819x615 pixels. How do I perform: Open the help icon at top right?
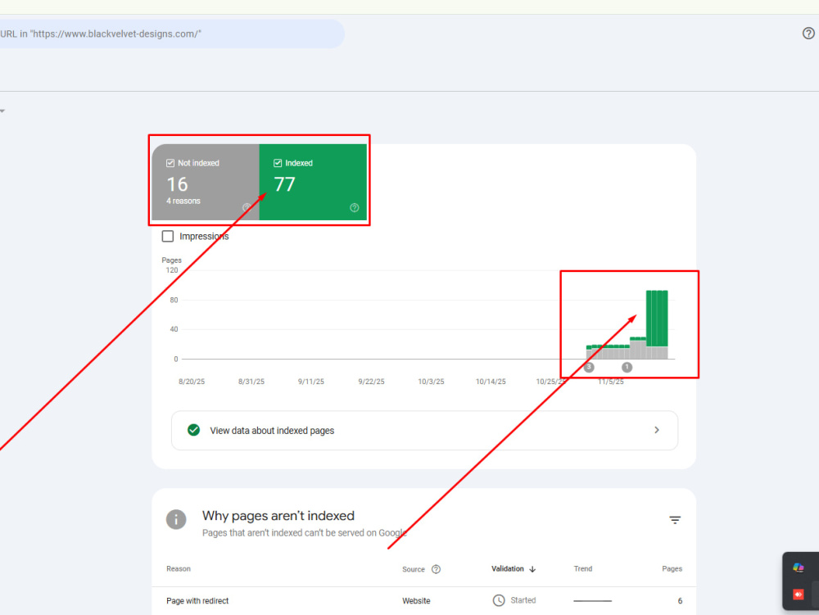click(808, 34)
